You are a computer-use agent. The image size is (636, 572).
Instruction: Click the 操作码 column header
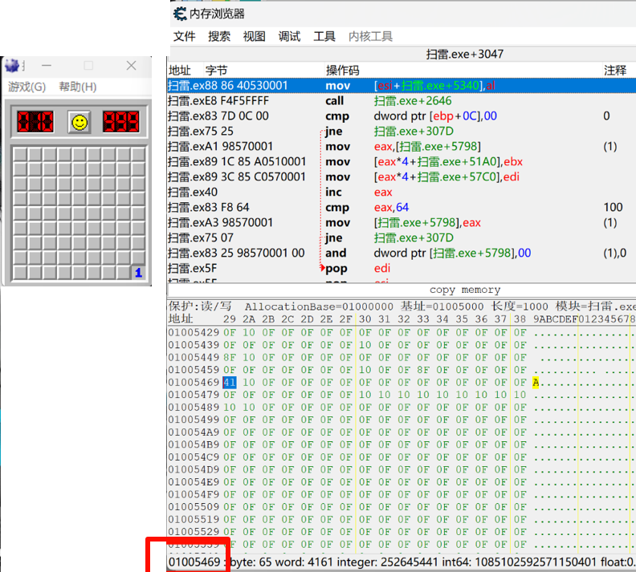343,71
